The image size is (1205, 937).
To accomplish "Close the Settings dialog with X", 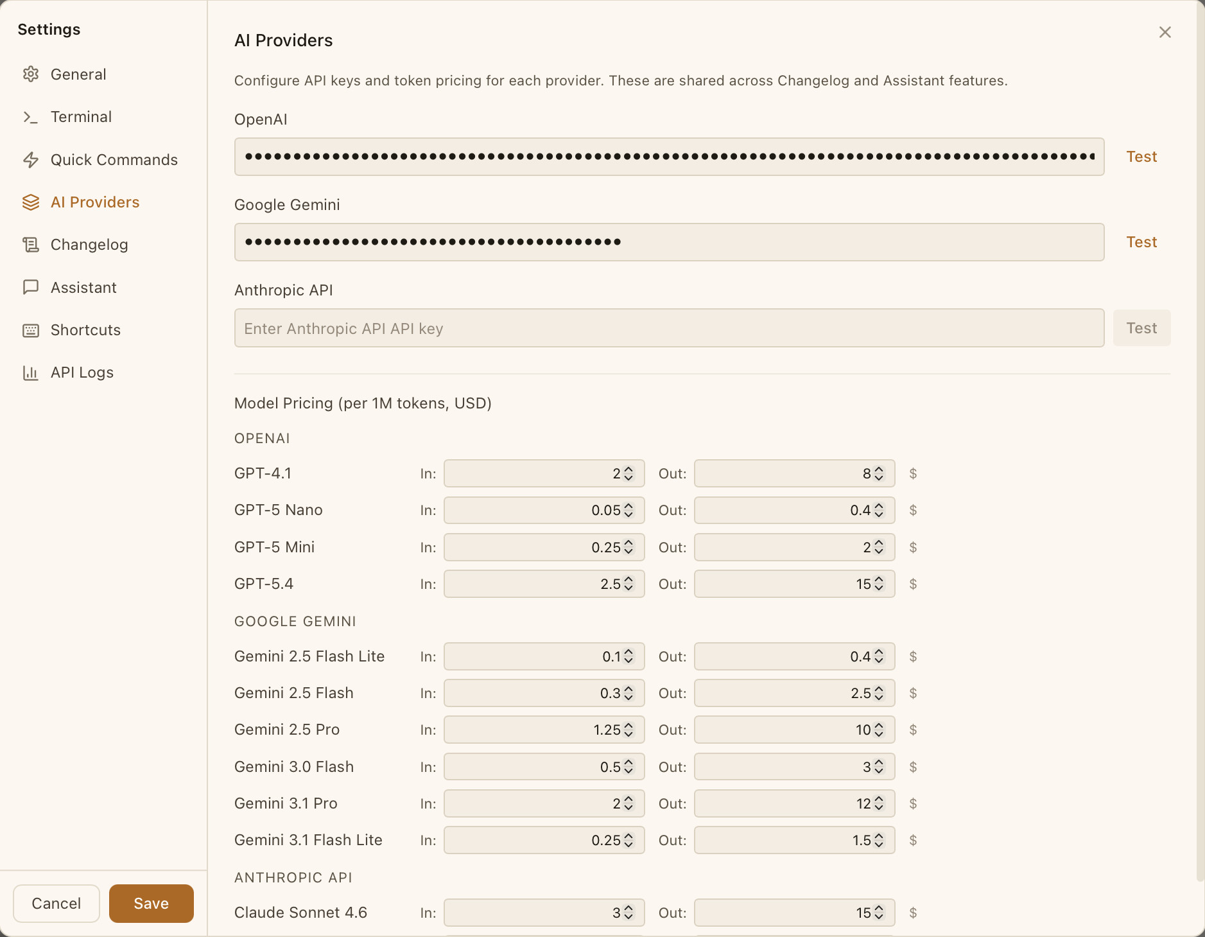I will 1165,32.
